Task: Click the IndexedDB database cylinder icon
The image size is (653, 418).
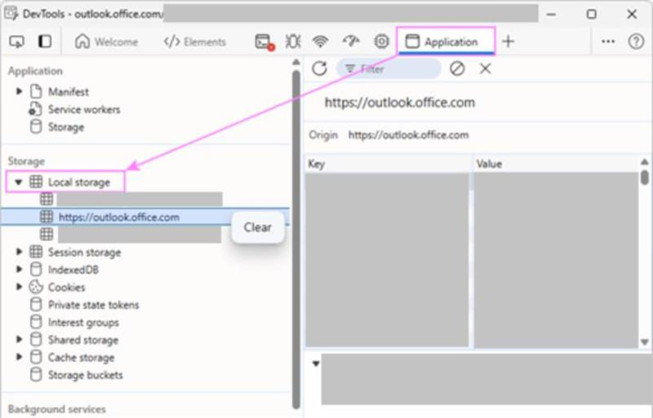Action: [36, 269]
